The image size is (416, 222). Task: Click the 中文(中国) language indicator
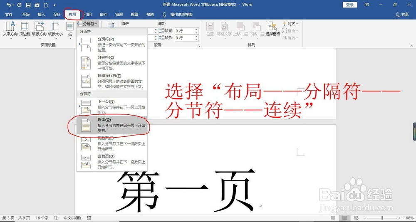point(72,218)
